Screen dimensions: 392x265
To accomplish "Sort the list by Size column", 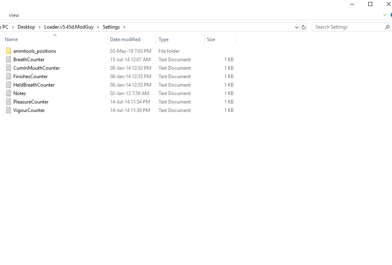I will [211, 39].
